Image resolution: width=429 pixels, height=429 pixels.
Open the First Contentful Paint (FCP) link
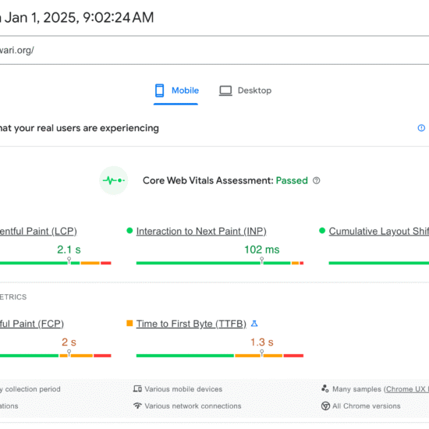pos(32,324)
